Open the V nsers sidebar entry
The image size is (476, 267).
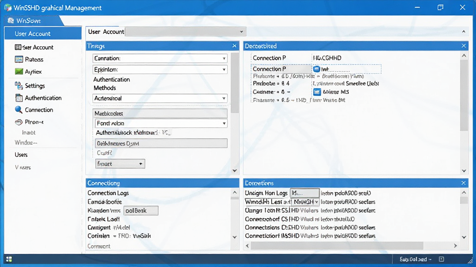point(23,167)
